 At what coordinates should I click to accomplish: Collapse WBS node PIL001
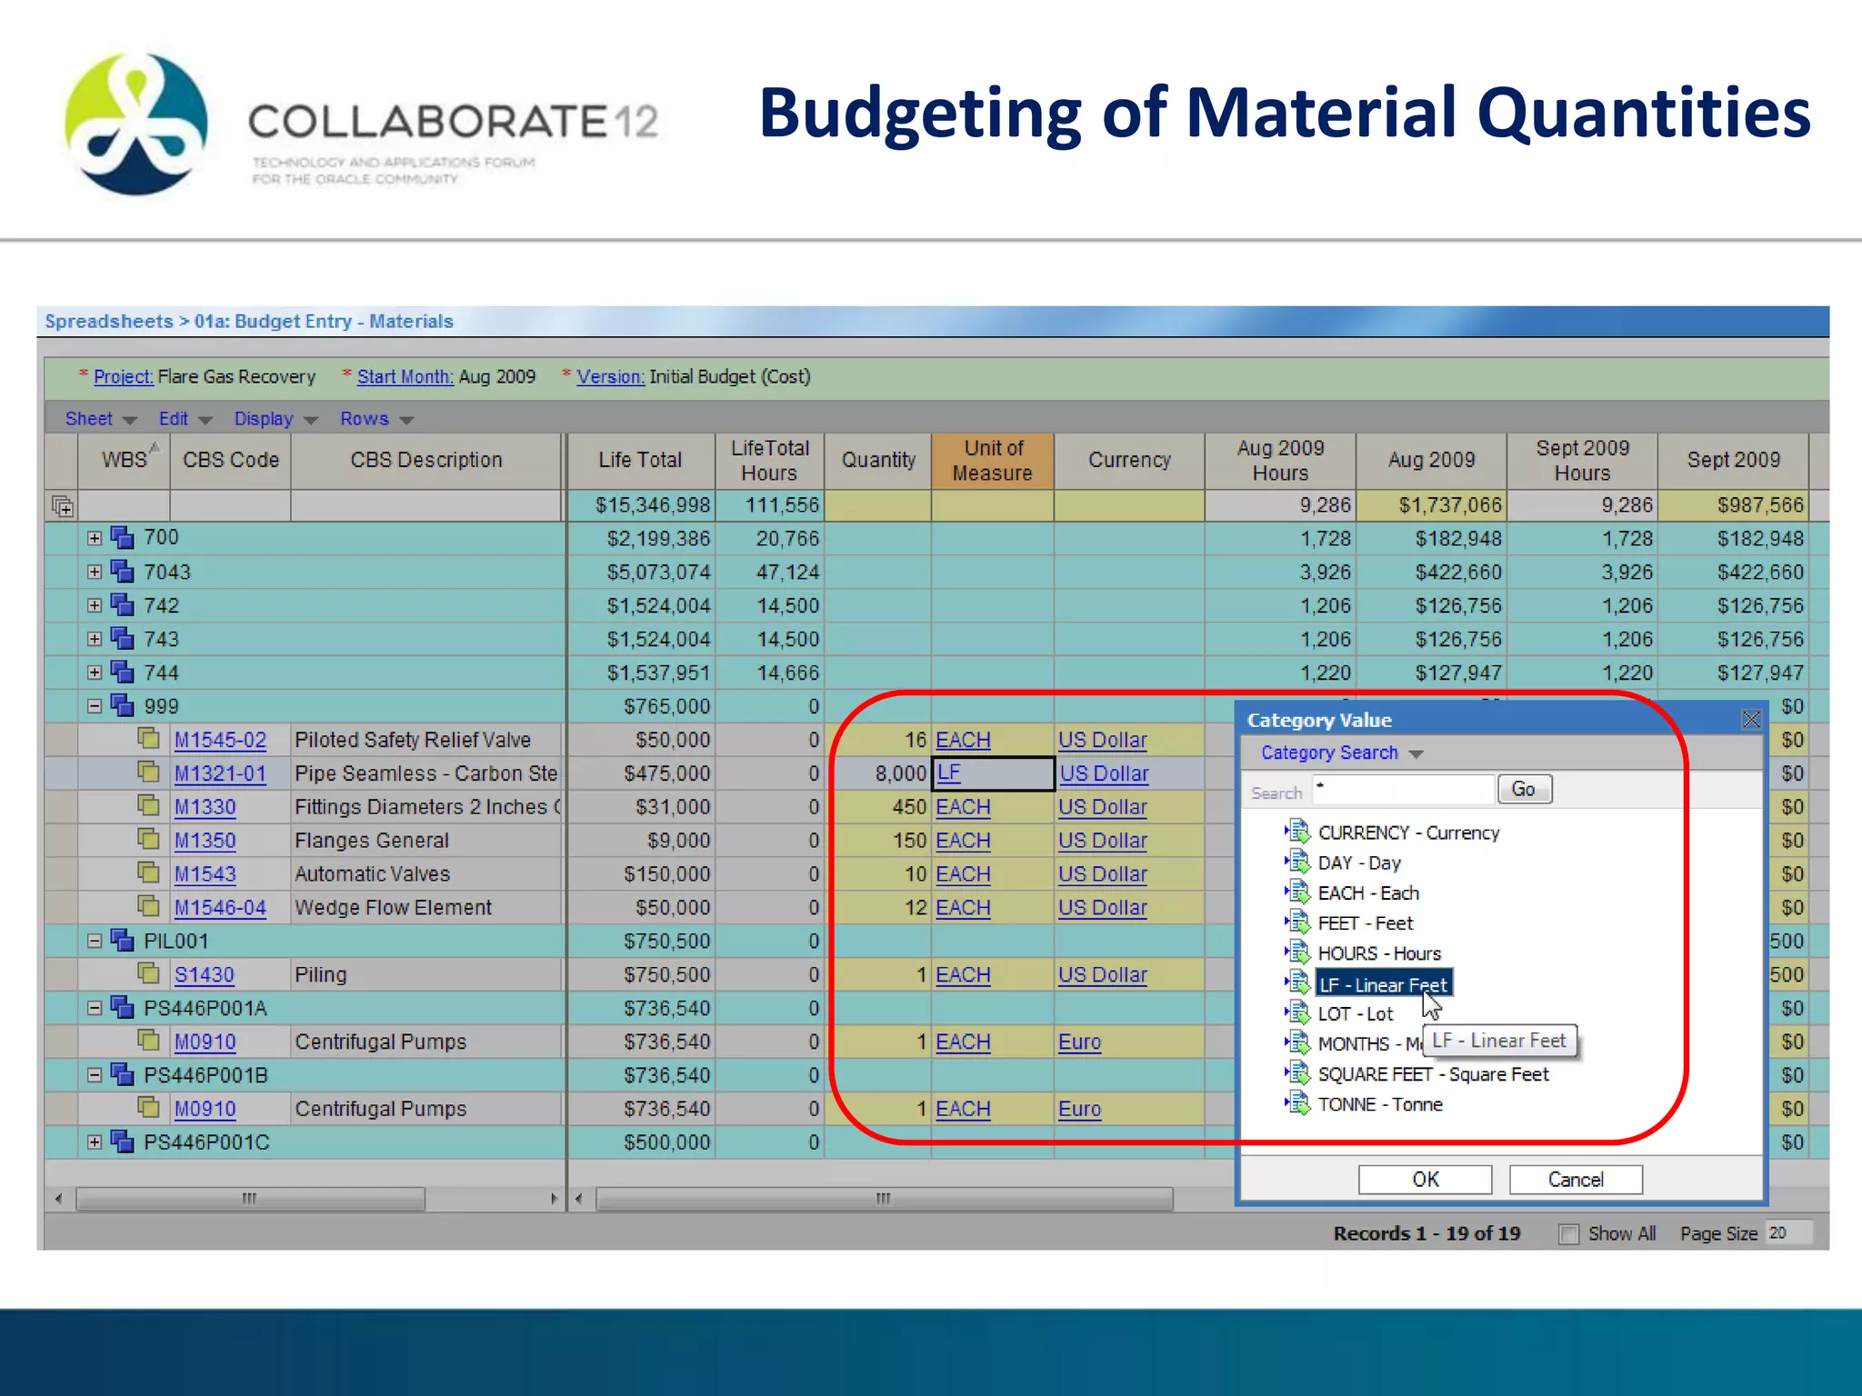pyautogui.click(x=95, y=941)
